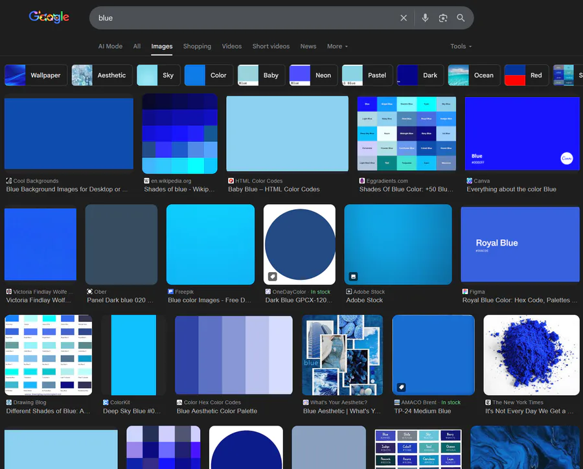Viewport: 583px width, 469px height.
Task: Switch to the Videos tab
Action: 232,47
